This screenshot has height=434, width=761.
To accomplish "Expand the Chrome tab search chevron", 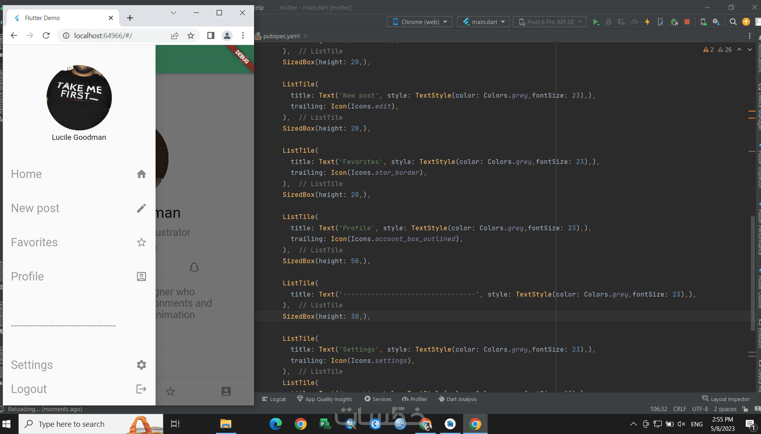I will [x=173, y=13].
